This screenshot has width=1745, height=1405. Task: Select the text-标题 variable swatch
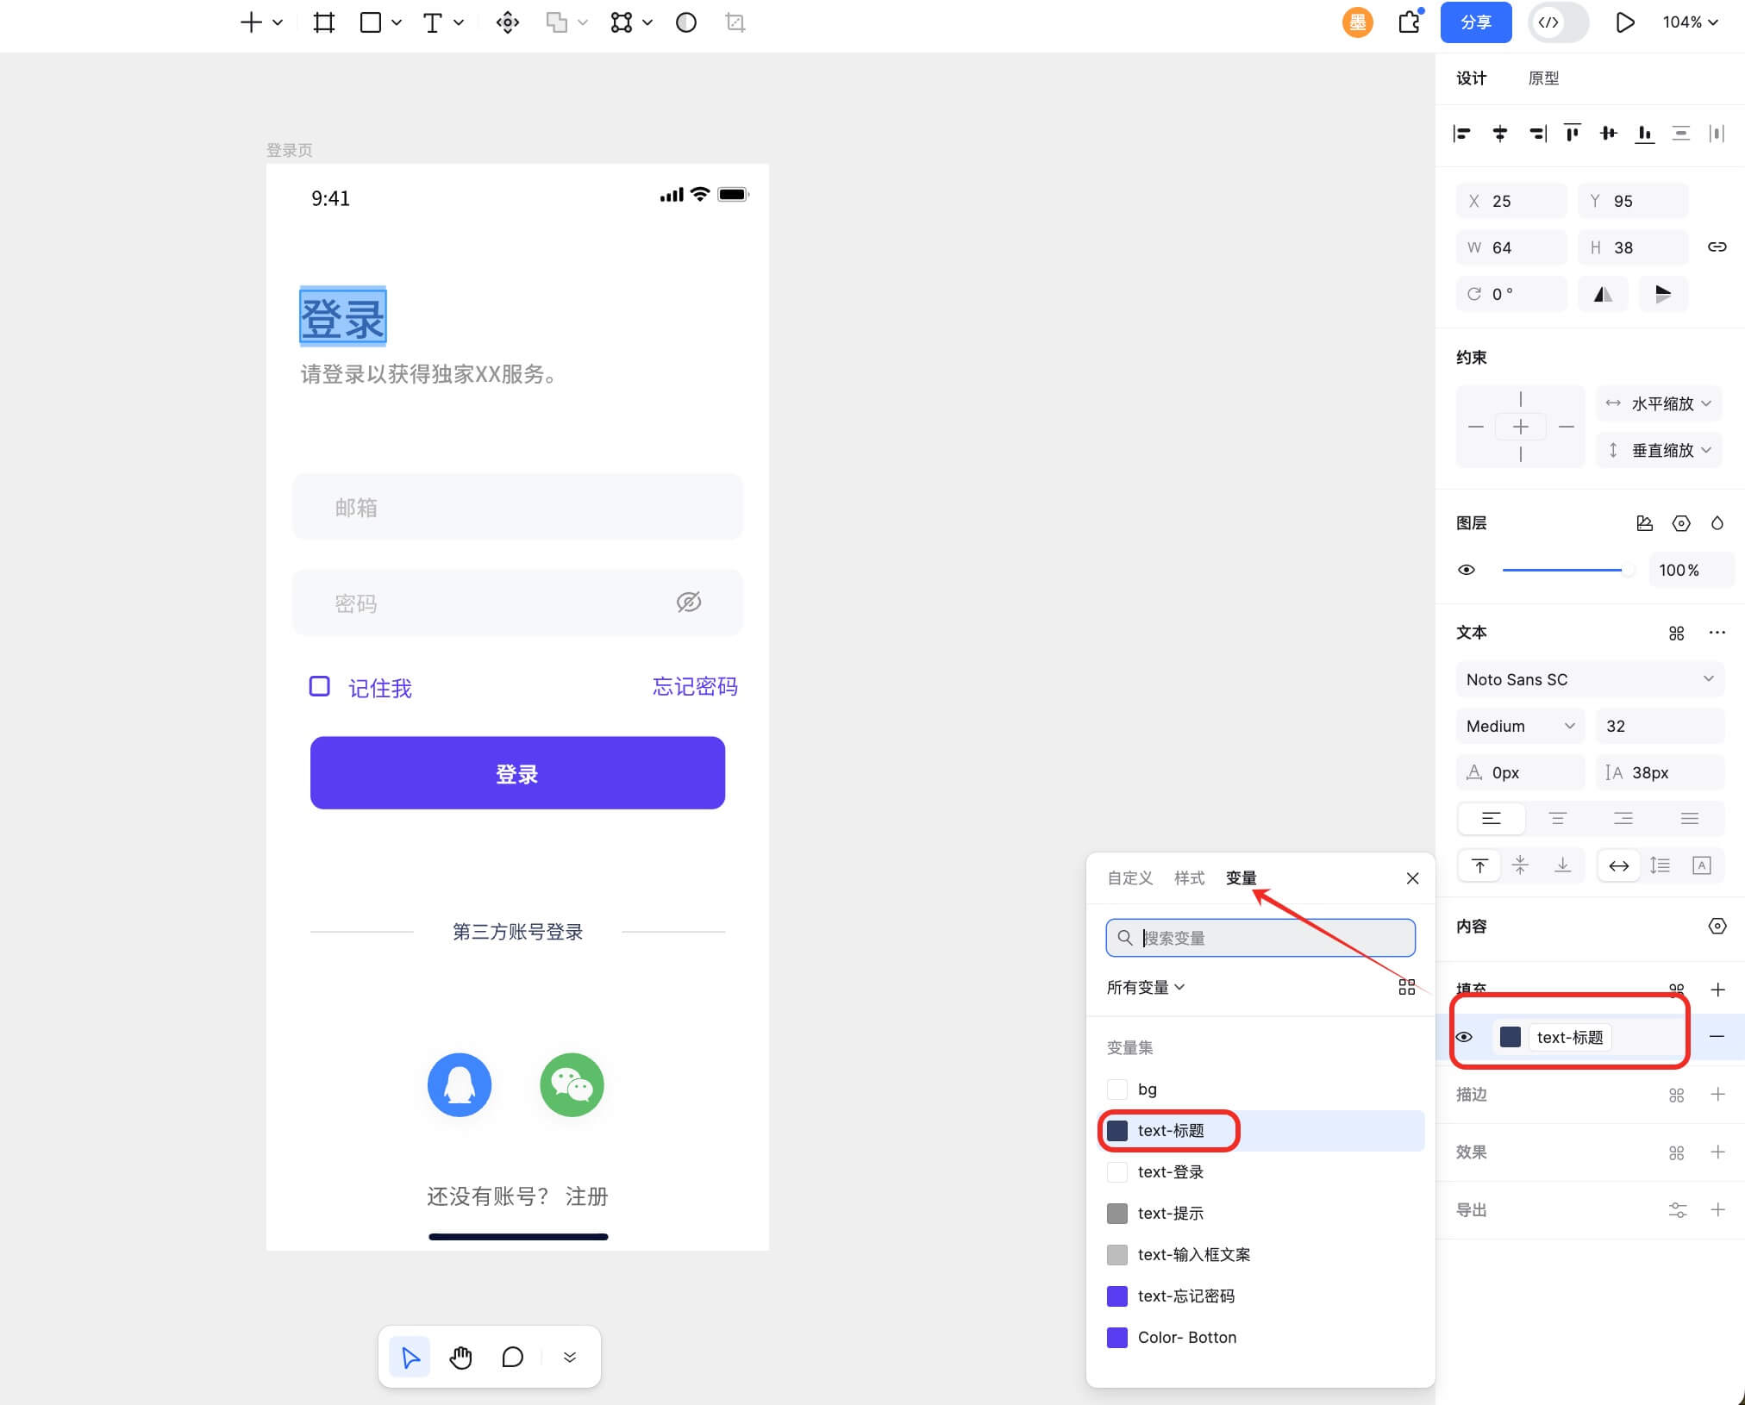coord(1116,1130)
